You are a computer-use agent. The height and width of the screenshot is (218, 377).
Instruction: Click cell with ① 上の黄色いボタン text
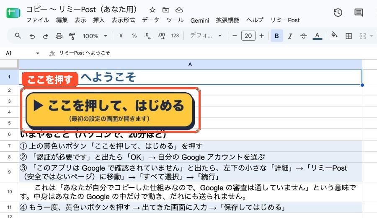click(191, 146)
